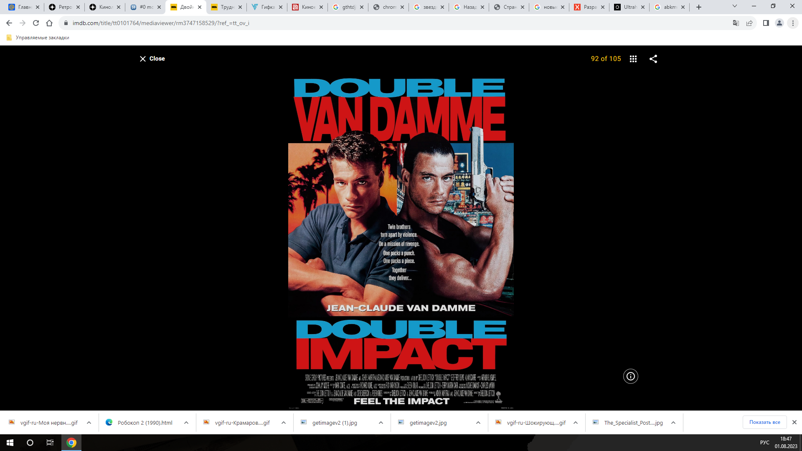Expand options for vgif-ru-Моя нервн download
The height and width of the screenshot is (451, 802).
coord(89,423)
